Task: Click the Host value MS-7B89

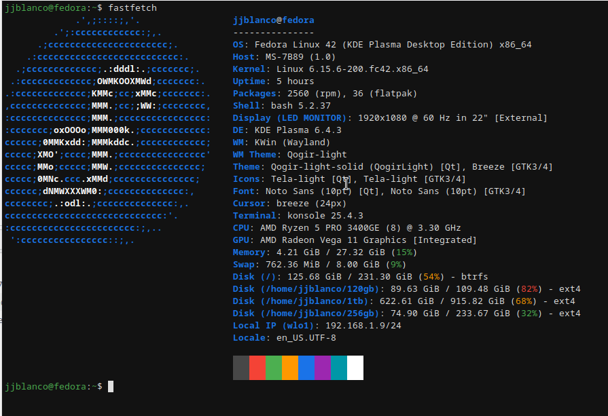Action: tap(300, 57)
